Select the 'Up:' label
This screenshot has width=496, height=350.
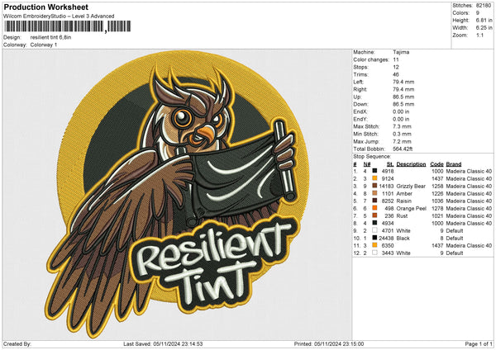click(x=357, y=97)
